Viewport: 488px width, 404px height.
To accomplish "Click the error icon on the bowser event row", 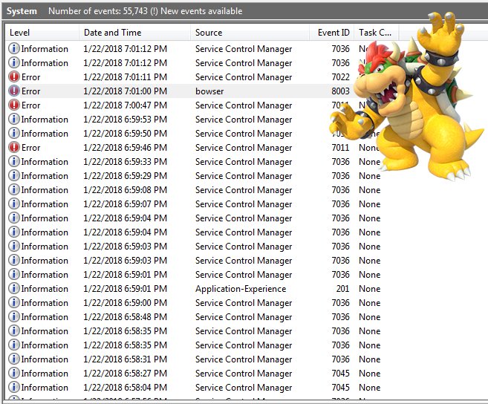I will click(x=13, y=91).
